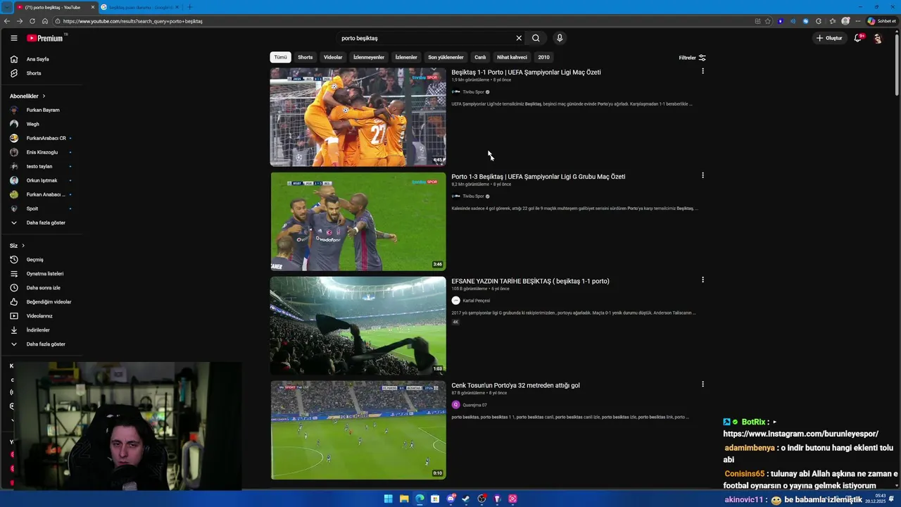The image size is (901, 507).
Task: Open Edge settings and more menu
Action: [x=857, y=21]
